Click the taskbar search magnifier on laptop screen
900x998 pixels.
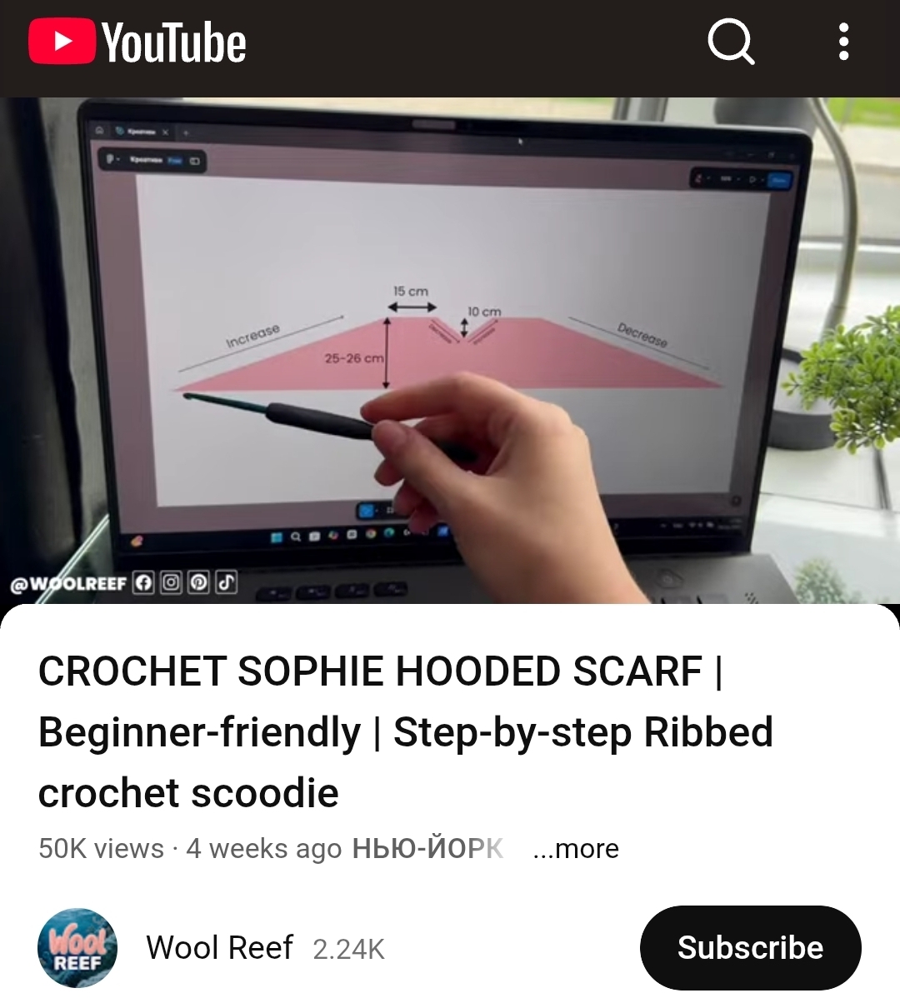296,537
